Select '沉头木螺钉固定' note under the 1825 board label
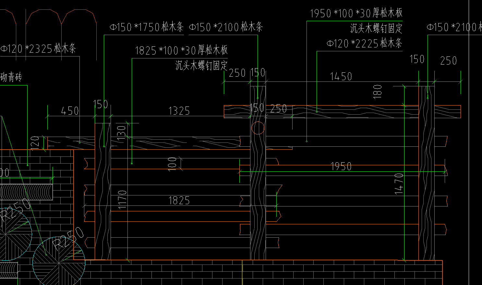Image resolution: width=482 pixels, height=285 pixels. 201,66
